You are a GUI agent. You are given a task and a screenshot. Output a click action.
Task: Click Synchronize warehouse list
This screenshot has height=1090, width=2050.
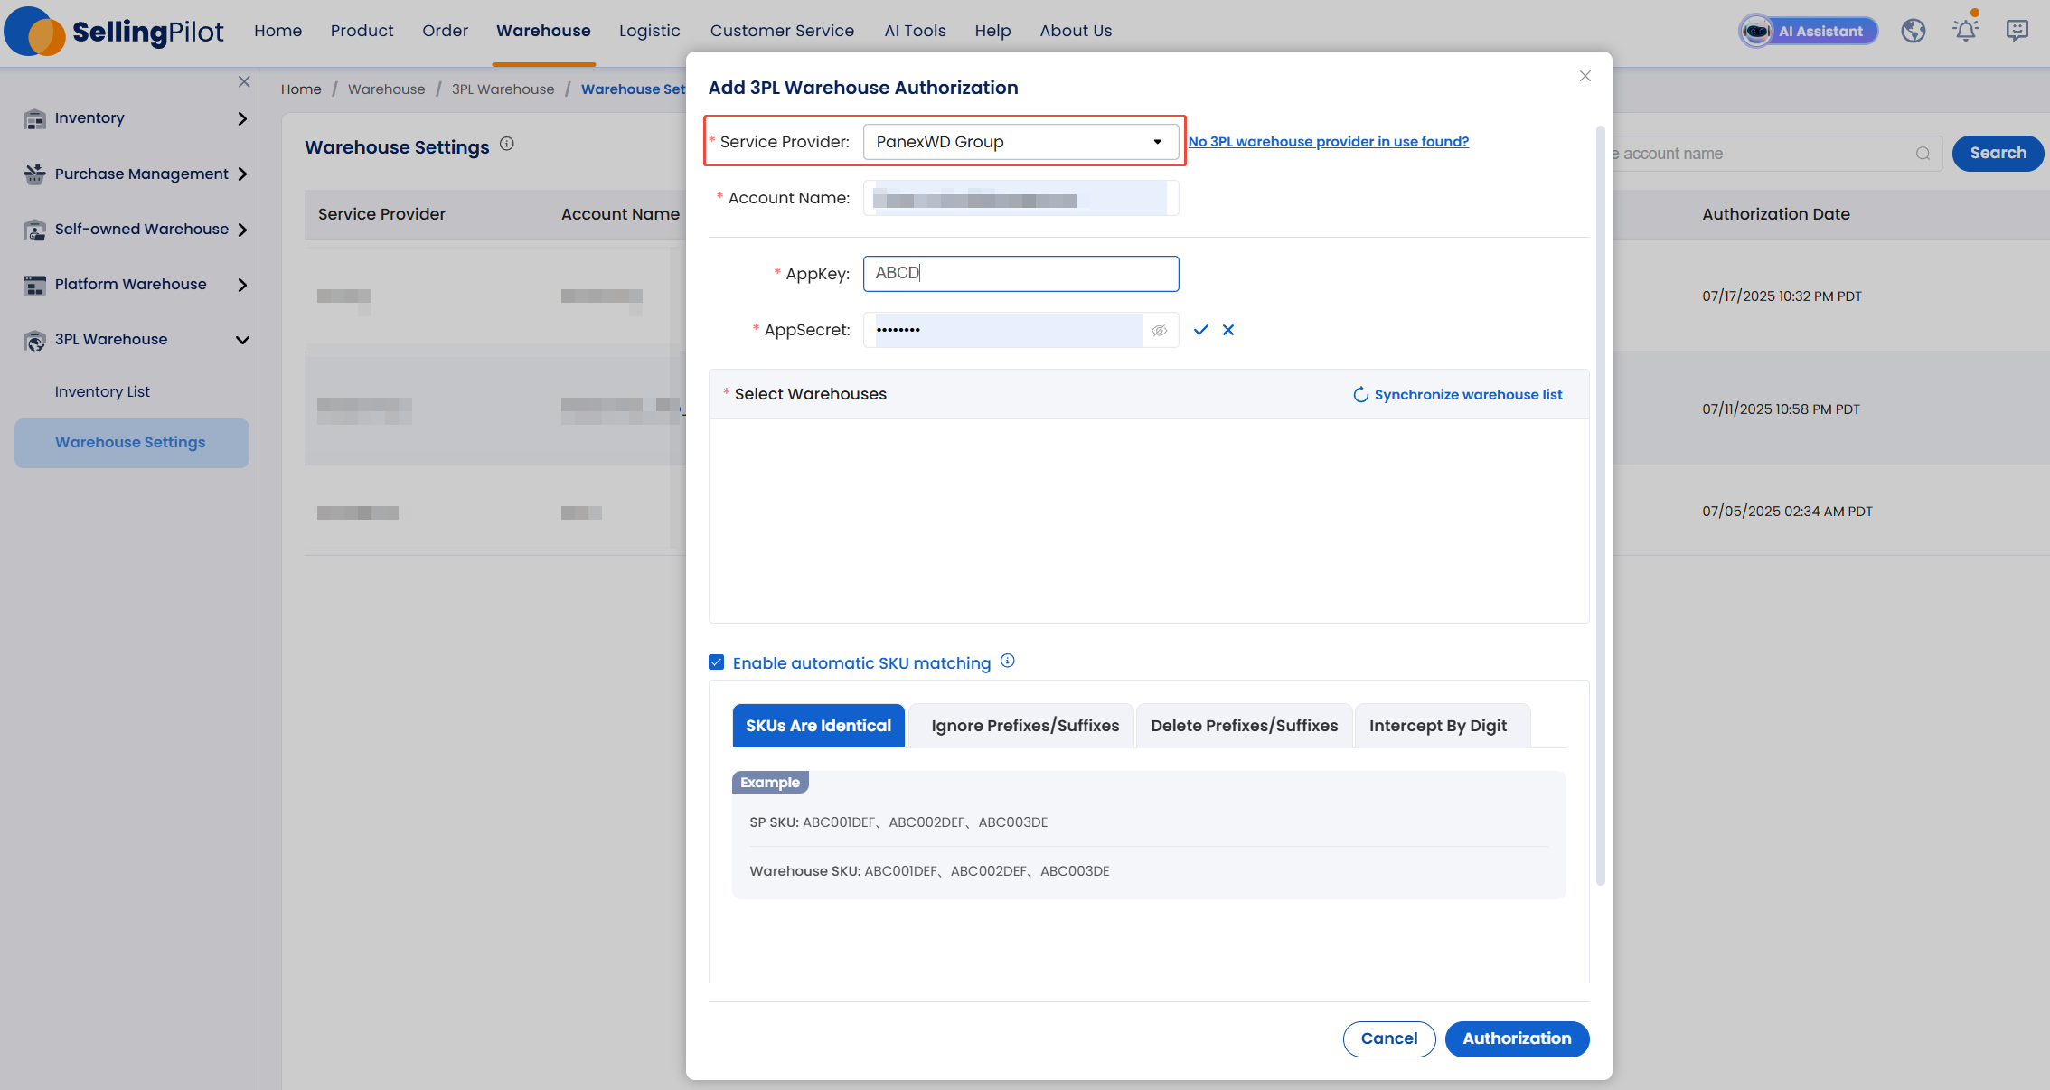coord(1457,395)
